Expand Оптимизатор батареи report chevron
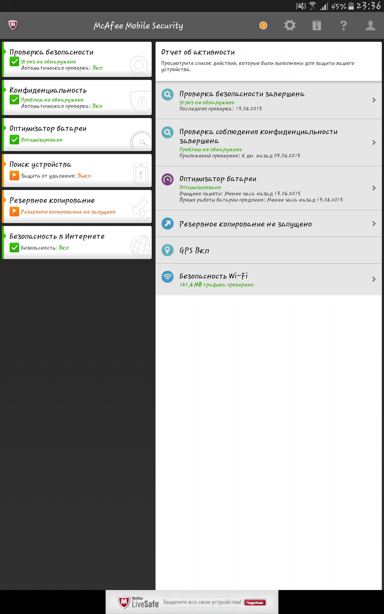Viewport: 384px width, 614px height. click(374, 188)
